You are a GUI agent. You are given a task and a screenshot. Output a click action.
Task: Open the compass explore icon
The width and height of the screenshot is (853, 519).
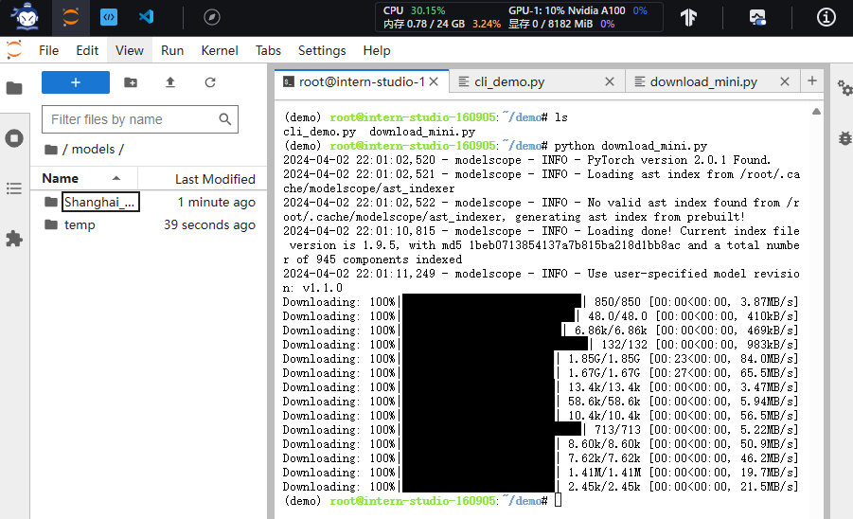[212, 17]
